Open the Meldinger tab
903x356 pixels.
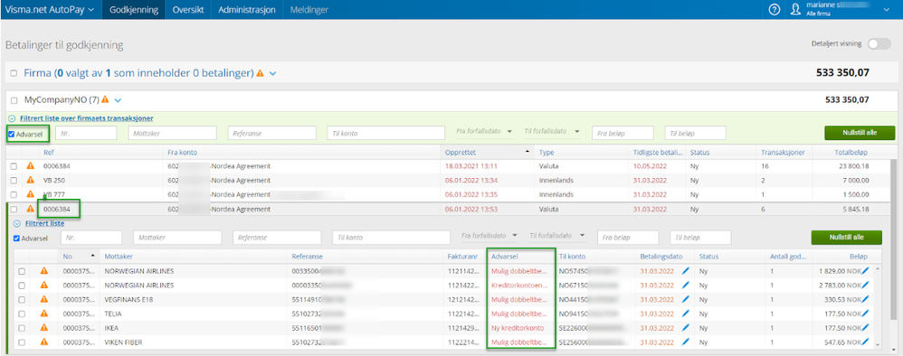[x=309, y=10]
